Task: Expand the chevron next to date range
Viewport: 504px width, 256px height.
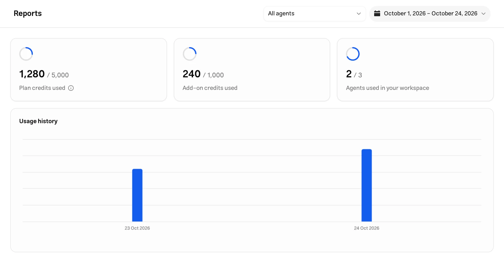Action: pyautogui.click(x=483, y=14)
